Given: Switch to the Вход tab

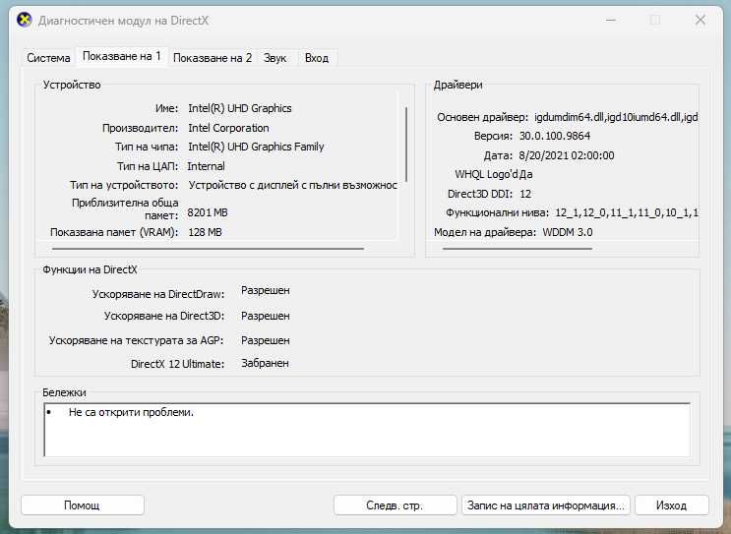Looking at the screenshot, I should point(317,58).
